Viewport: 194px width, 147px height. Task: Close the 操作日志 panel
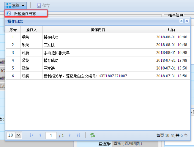coord(187,21)
